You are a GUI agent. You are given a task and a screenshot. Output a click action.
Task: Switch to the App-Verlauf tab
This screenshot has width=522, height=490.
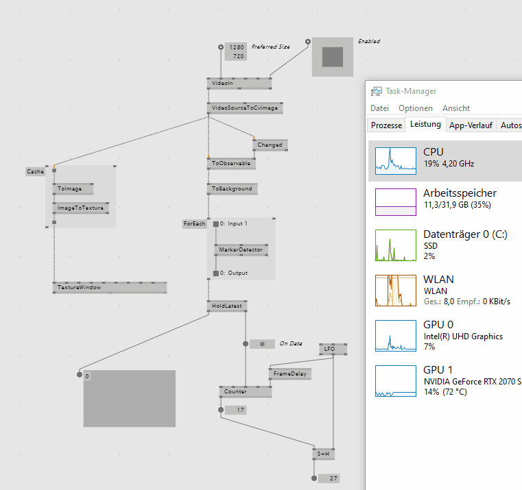pos(471,125)
